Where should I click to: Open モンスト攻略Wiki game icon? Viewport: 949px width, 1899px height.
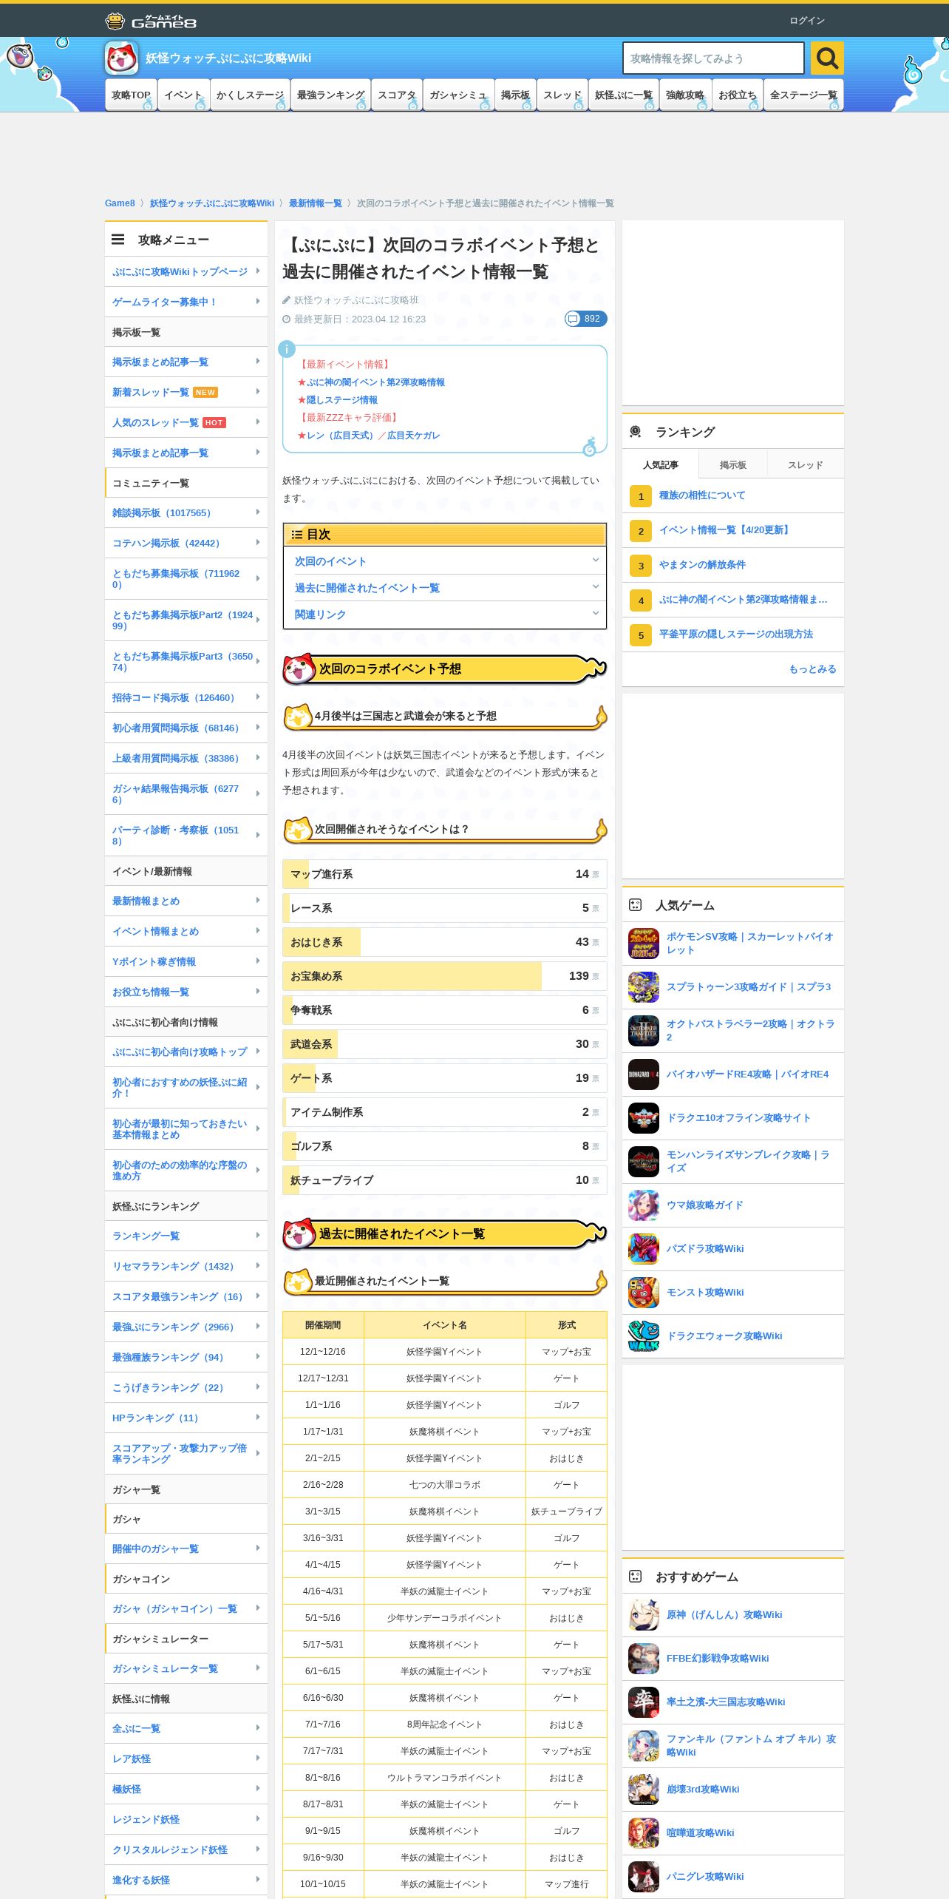644,1292
